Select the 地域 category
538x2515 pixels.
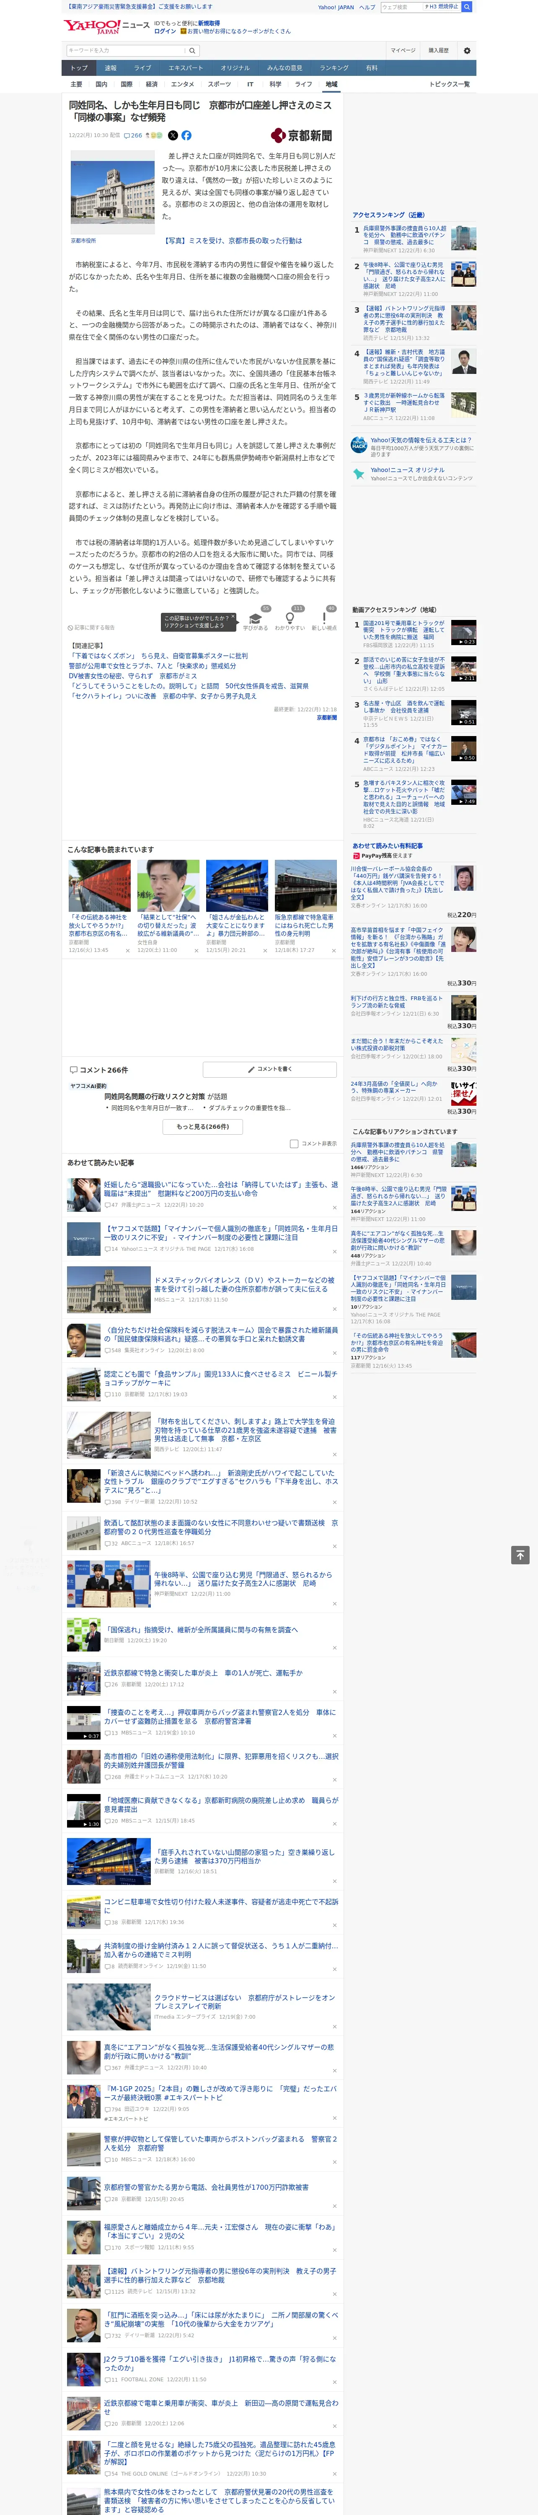click(x=331, y=85)
